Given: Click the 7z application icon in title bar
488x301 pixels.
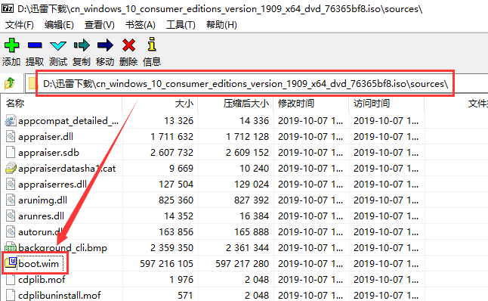Looking at the screenshot, I should click(7, 8).
